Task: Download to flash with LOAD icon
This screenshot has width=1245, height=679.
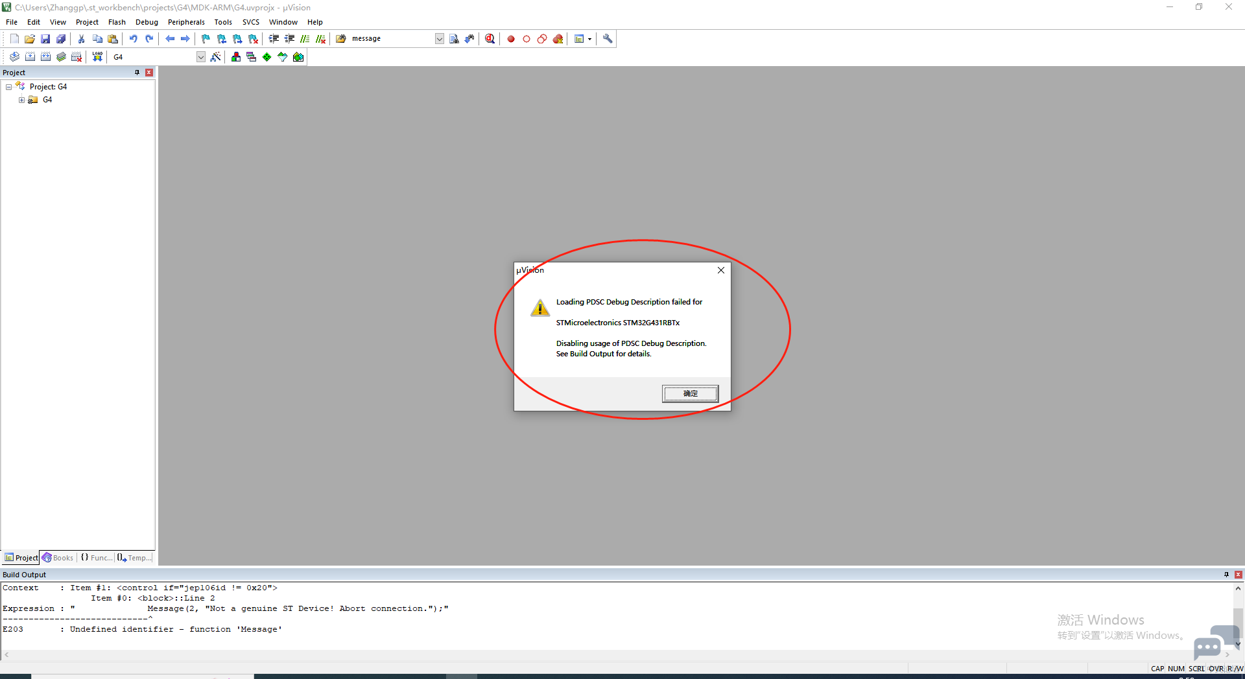Action: [x=97, y=57]
